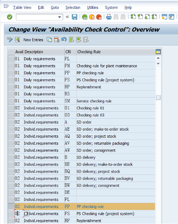Click the Delete row icon
Image resolution: width=178 pixels, height=224 pixels.
click(56, 39)
